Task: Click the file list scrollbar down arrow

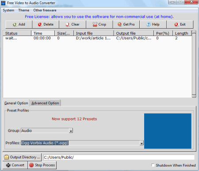Action: coord(194,96)
